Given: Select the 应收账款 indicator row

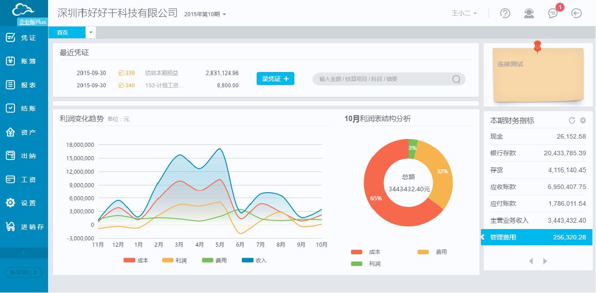Looking at the screenshot, I should [538, 187].
